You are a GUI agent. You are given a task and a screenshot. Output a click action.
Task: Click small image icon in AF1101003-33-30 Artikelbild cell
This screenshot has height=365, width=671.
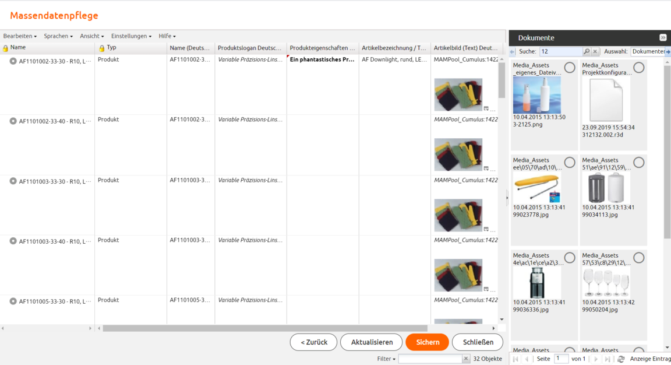point(486,229)
